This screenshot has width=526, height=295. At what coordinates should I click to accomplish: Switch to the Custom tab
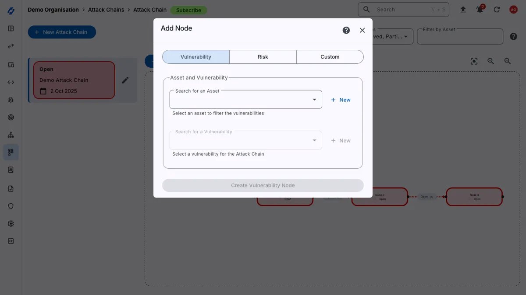330,57
